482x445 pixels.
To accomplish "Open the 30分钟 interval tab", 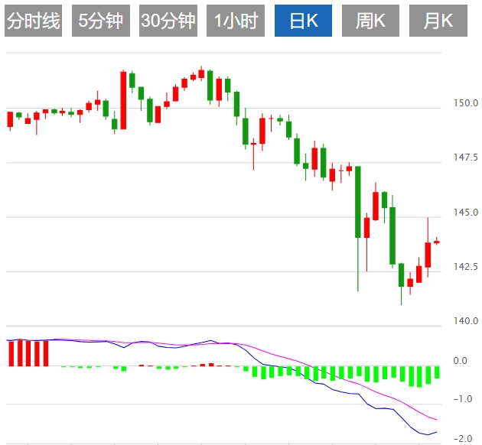I will [168, 21].
